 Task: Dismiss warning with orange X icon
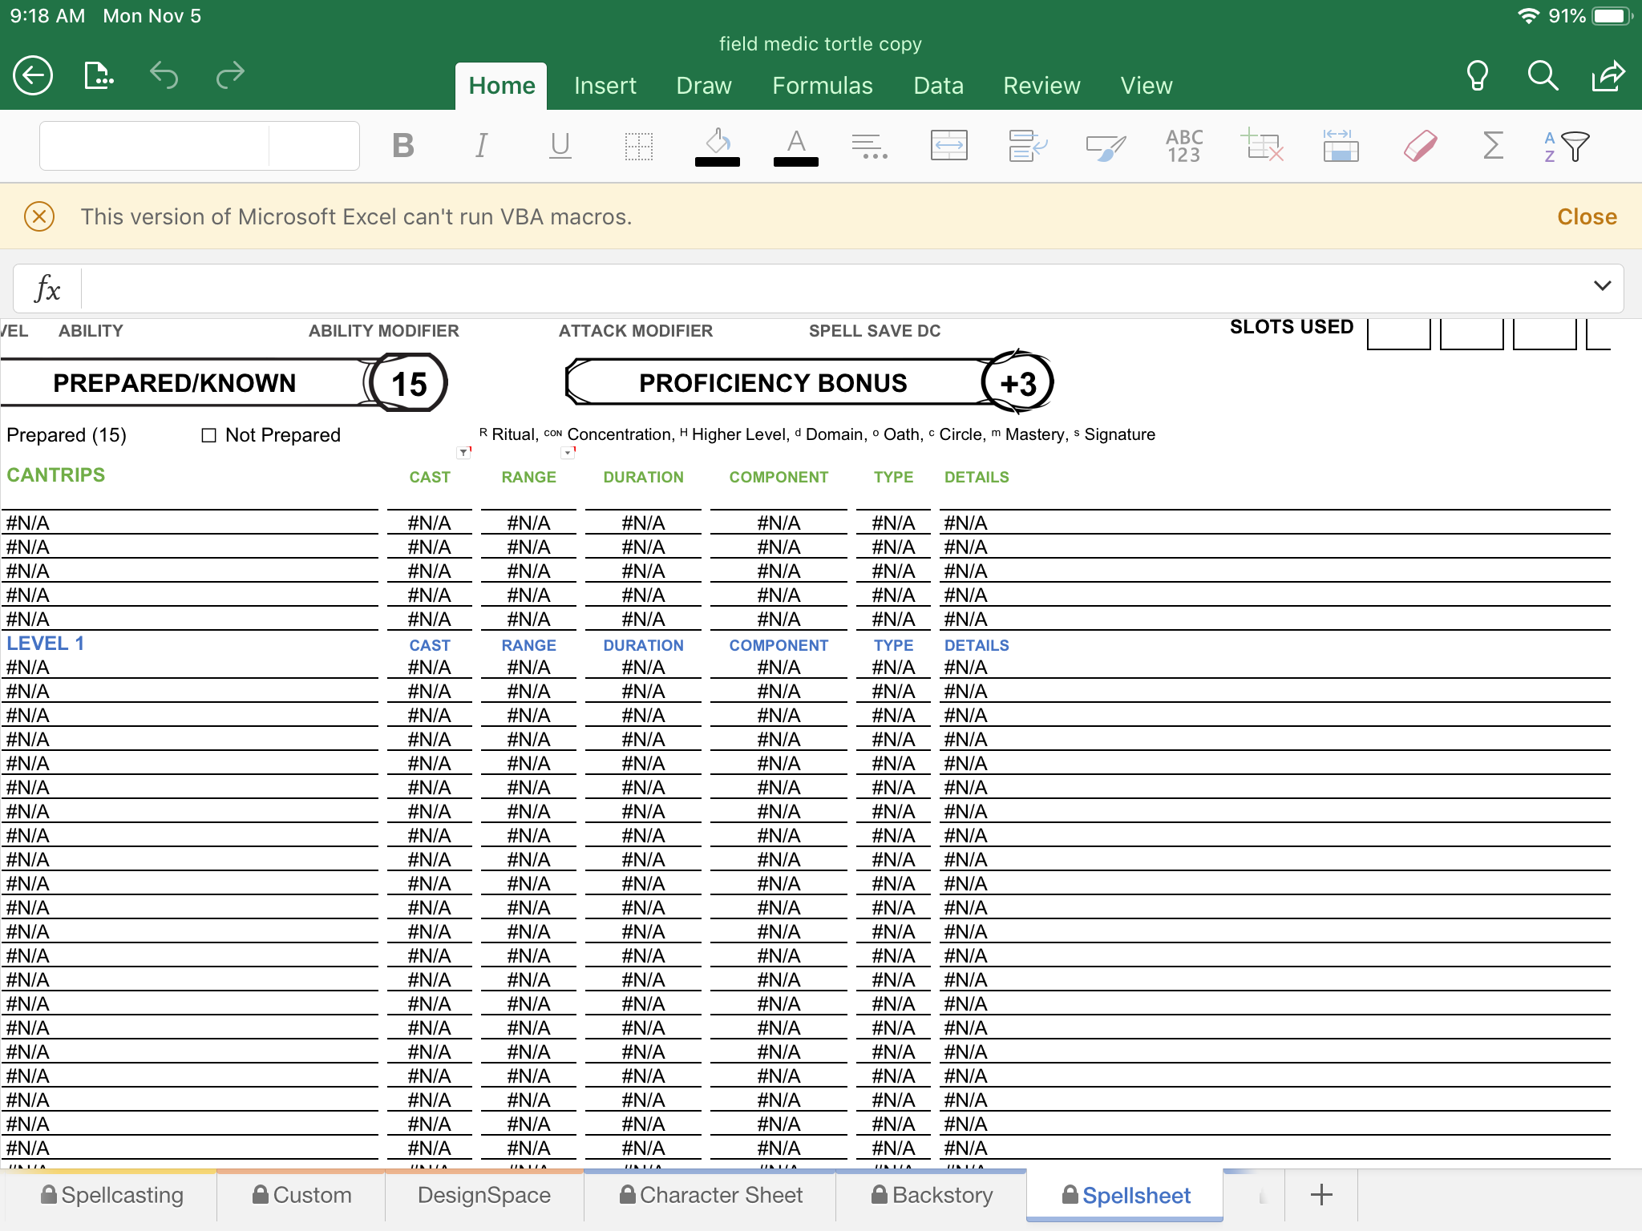(x=39, y=216)
